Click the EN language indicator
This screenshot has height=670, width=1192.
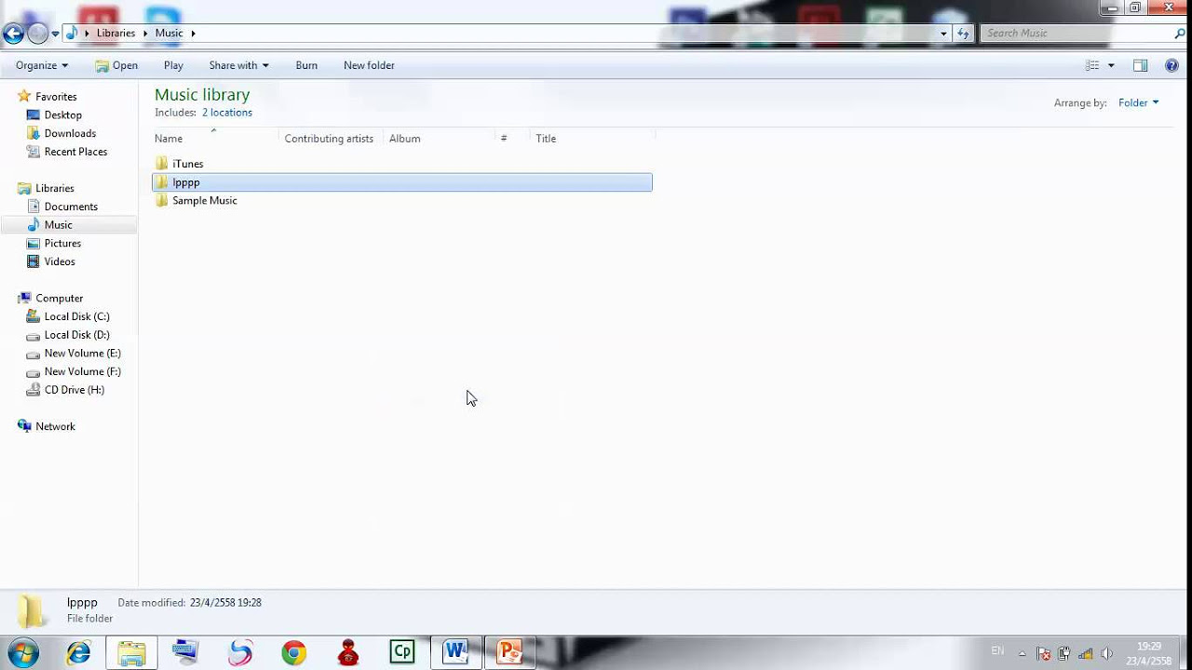point(997,651)
